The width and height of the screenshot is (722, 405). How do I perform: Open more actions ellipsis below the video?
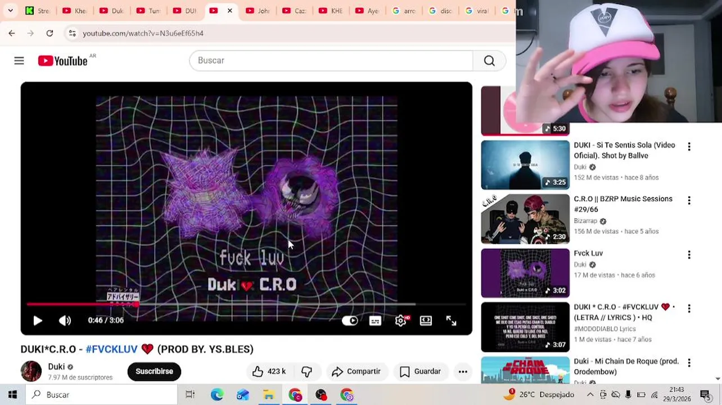[463, 371]
